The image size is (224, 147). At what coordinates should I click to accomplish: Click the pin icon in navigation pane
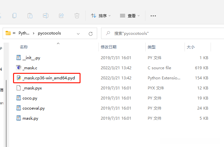coord(1,48)
